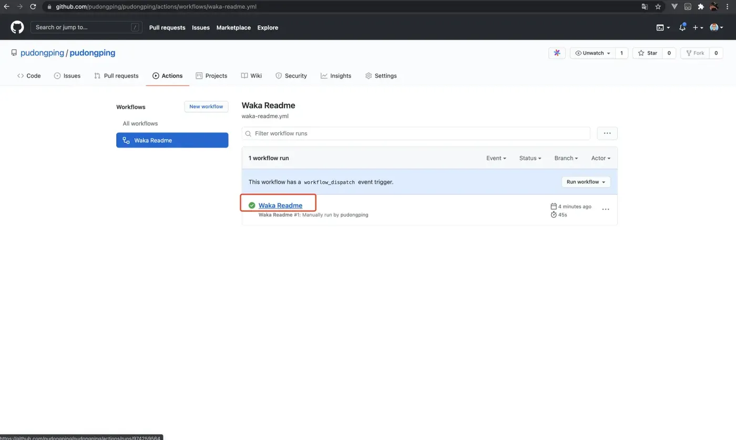Click the bold pudongping repository name link

93,53
